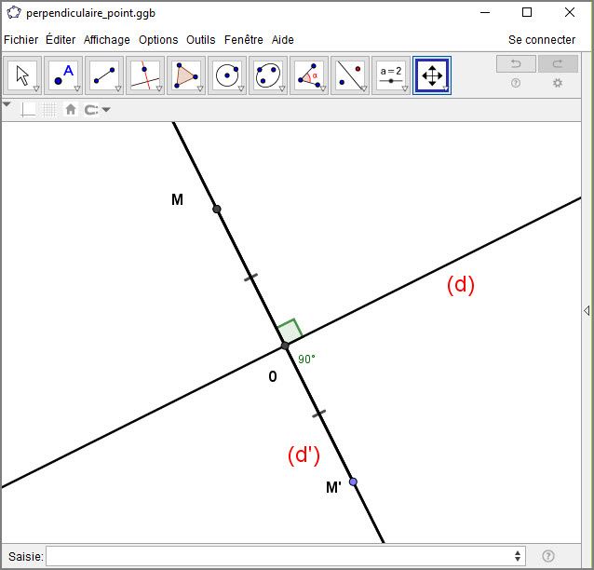Click the green right-angle marker

(x=290, y=331)
